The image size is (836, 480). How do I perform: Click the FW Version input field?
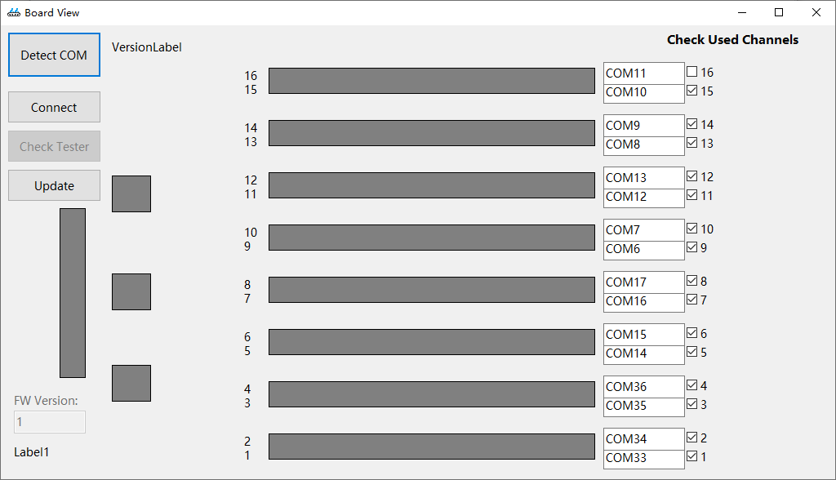(50, 422)
